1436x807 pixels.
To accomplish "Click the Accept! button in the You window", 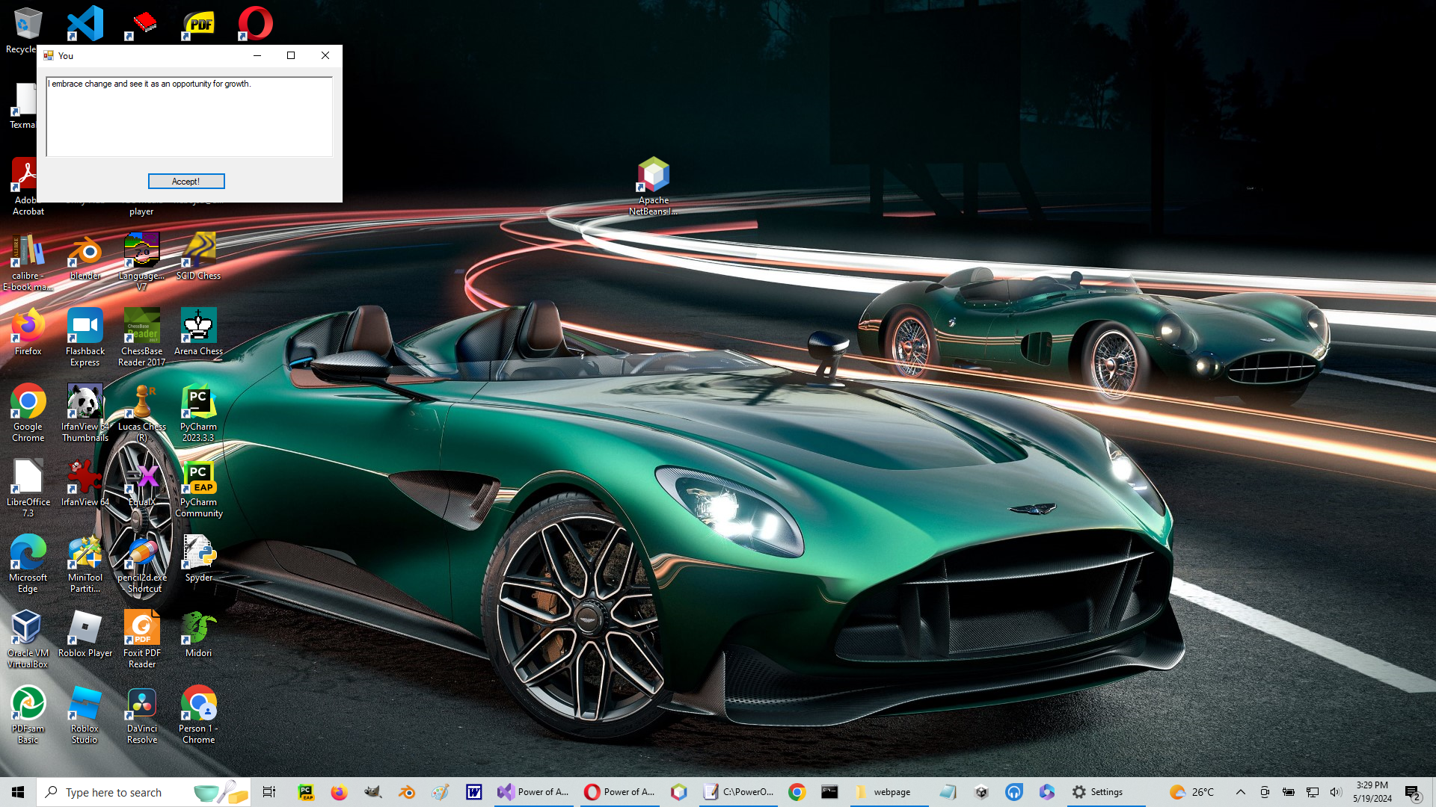I will coord(186,182).
